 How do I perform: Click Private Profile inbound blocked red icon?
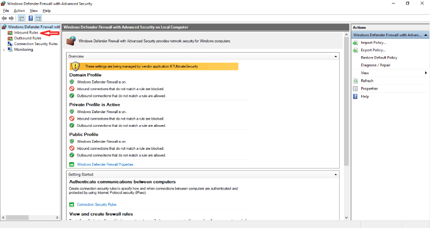[x=72, y=118]
